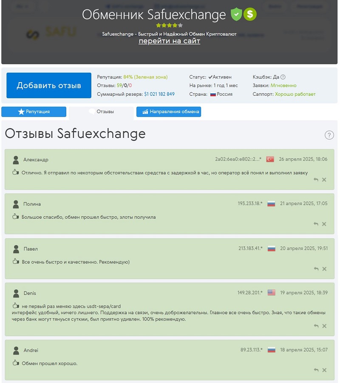Follow the перейти на сайт link
The height and width of the screenshot is (383, 340).
pos(169,41)
